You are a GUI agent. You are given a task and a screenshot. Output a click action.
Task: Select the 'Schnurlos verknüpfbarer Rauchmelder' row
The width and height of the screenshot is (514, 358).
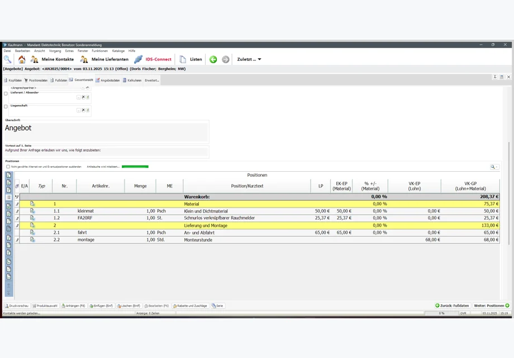click(x=259, y=218)
